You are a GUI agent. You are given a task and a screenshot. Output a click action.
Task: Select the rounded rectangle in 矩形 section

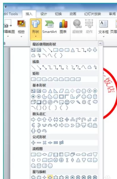39,79
